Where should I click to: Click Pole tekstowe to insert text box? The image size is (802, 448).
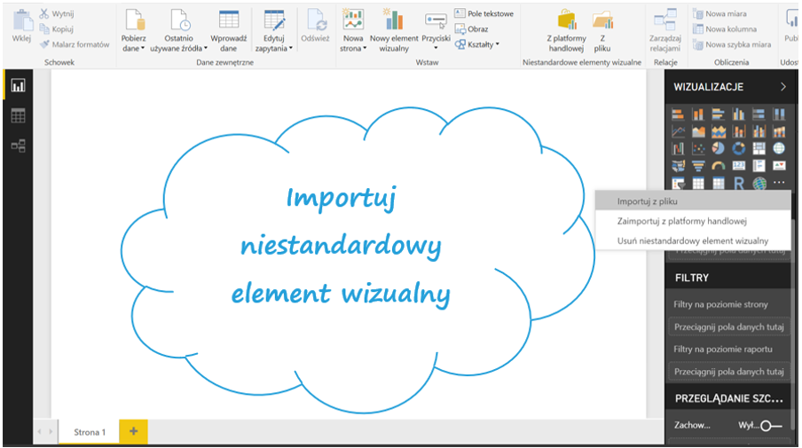point(484,14)
